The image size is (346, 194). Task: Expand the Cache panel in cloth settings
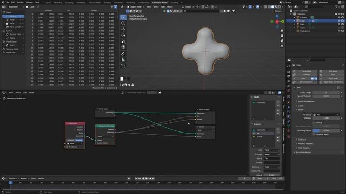click(301, 106)
